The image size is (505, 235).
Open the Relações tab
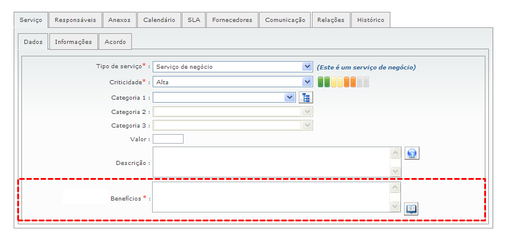click(331, 20)
